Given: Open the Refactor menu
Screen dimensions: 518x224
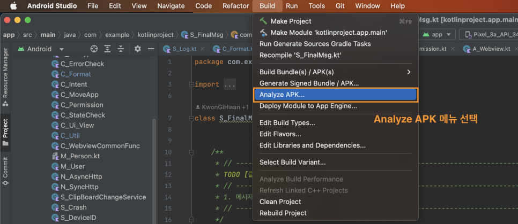Looking at the screenshot, I should [x=235, y=5].
